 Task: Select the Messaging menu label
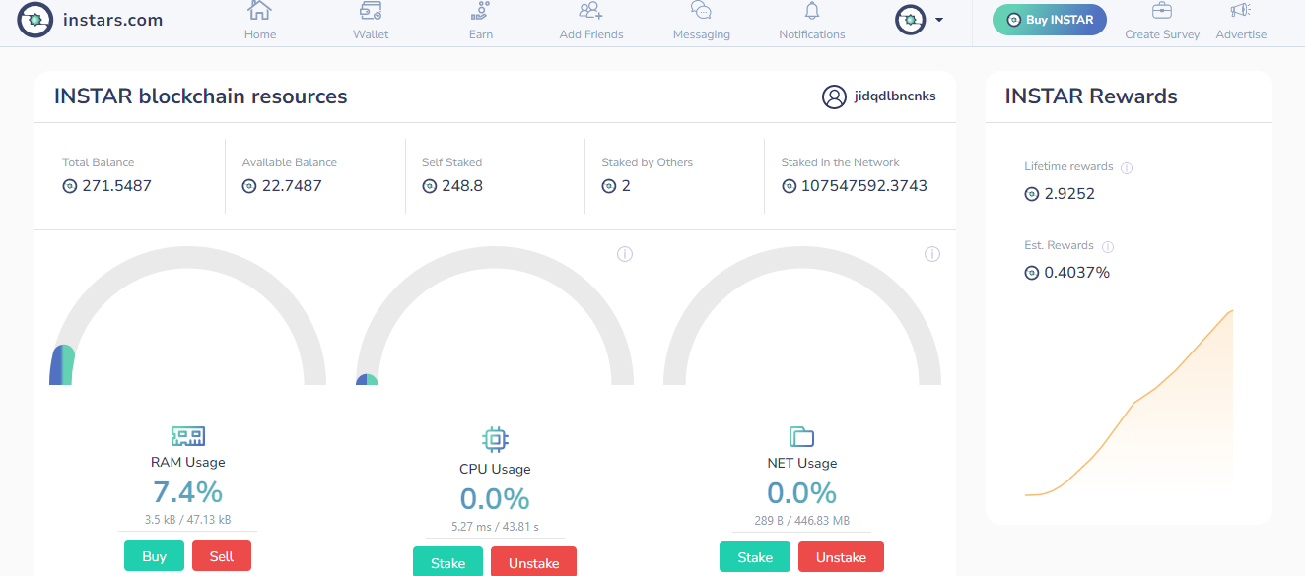(702, 34)
